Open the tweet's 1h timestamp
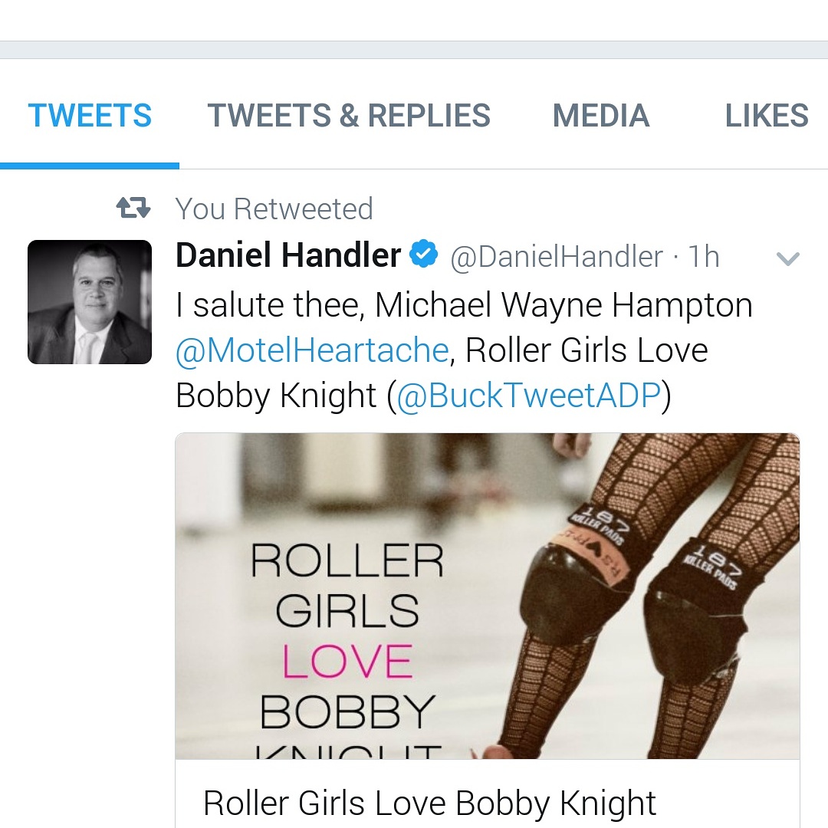Image resolution: width=828 pixels, height=828 pixels. click(x=704, y=257)
